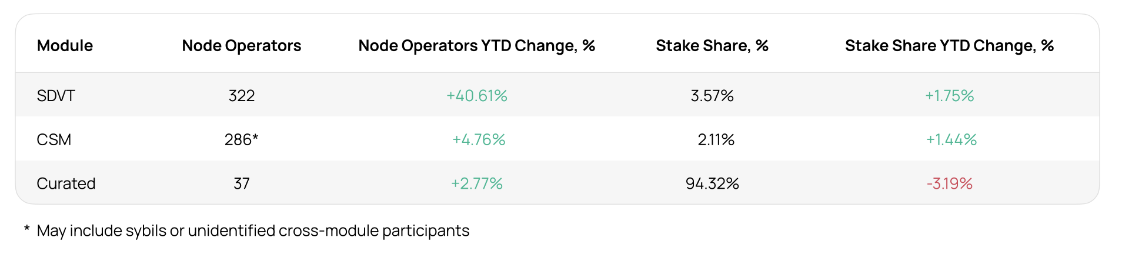
Task: Click the 322 node operators value
Action: [241, 96]
